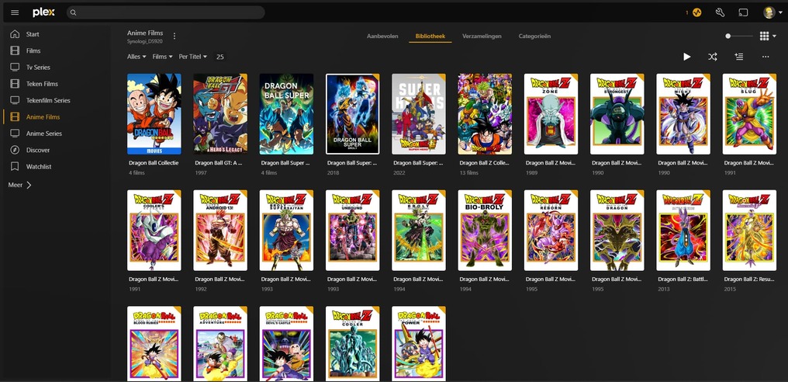The image size is (788, 382).
Task: Open the user avatar account menu
Action: click(x=772, y=12)
